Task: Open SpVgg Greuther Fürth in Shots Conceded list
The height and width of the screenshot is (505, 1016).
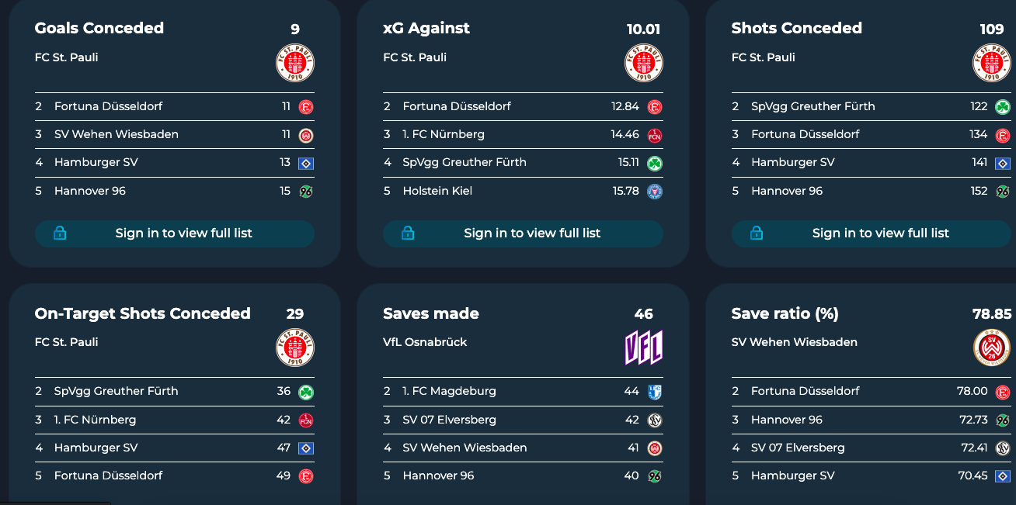Action: click(x=812, y=106)
